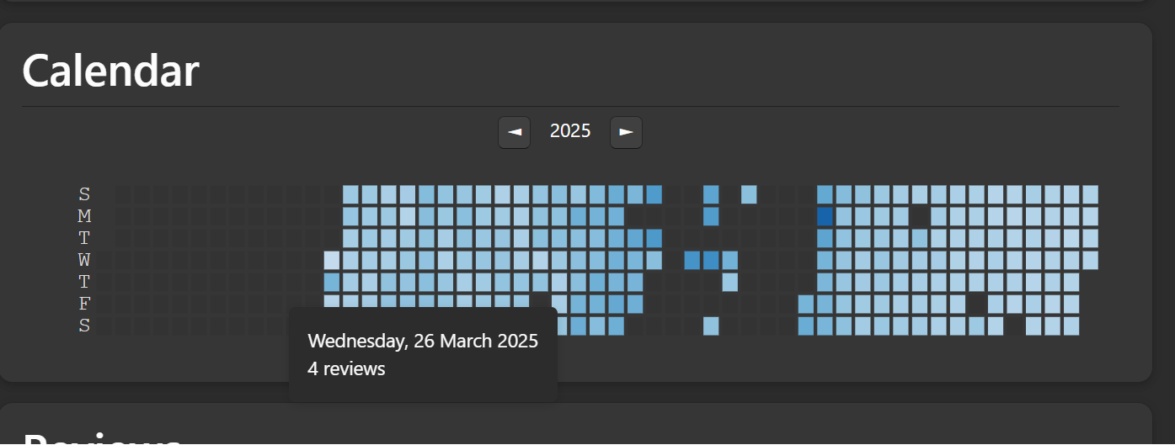Advance to next year with right arrow

[x=626, y=132]
